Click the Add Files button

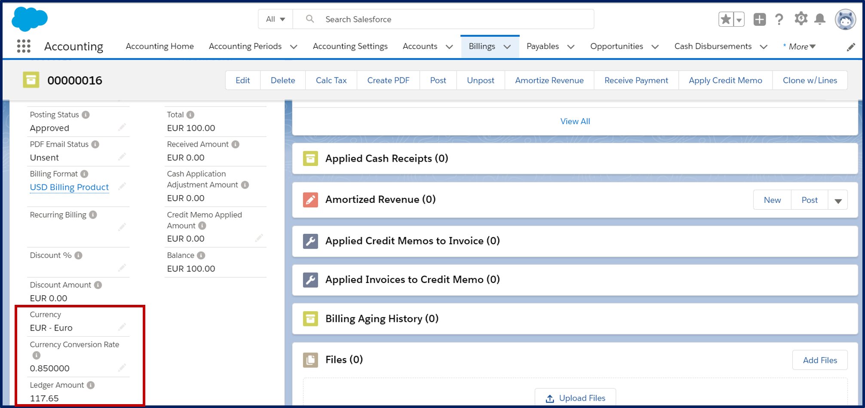(x=820, y=360)
